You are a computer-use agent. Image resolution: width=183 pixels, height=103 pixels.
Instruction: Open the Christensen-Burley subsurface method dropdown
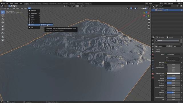click(173, 60)
